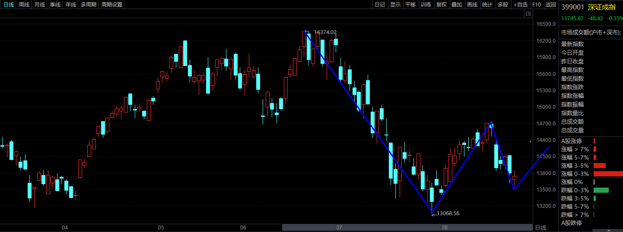Viewport: 623px width, 232px height.
Task: Click the 跌幅 3-5% row label
Action: (575, 198)
